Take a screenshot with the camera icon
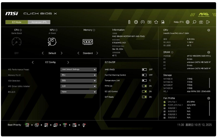218x137 pixels. 201,22
